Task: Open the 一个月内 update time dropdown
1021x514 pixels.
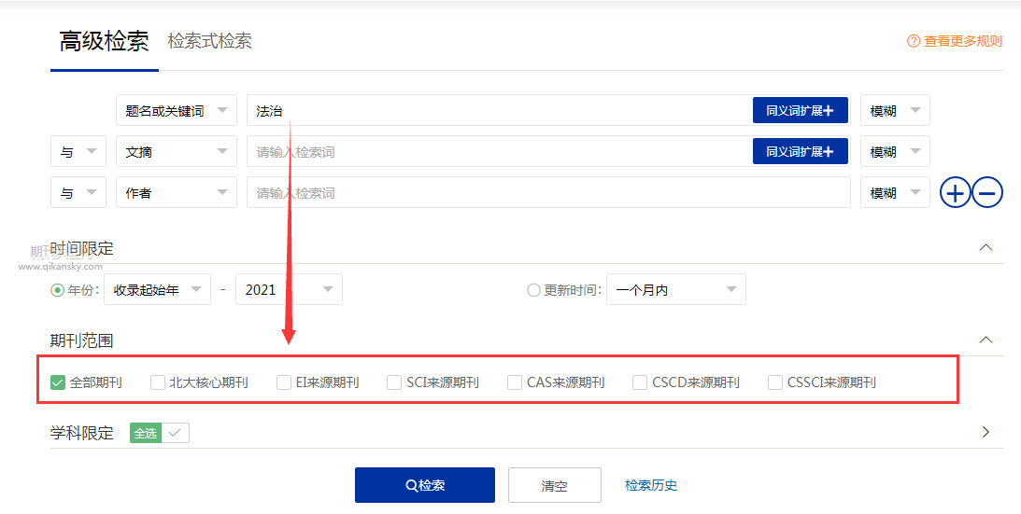Action: tap(675, 290)
